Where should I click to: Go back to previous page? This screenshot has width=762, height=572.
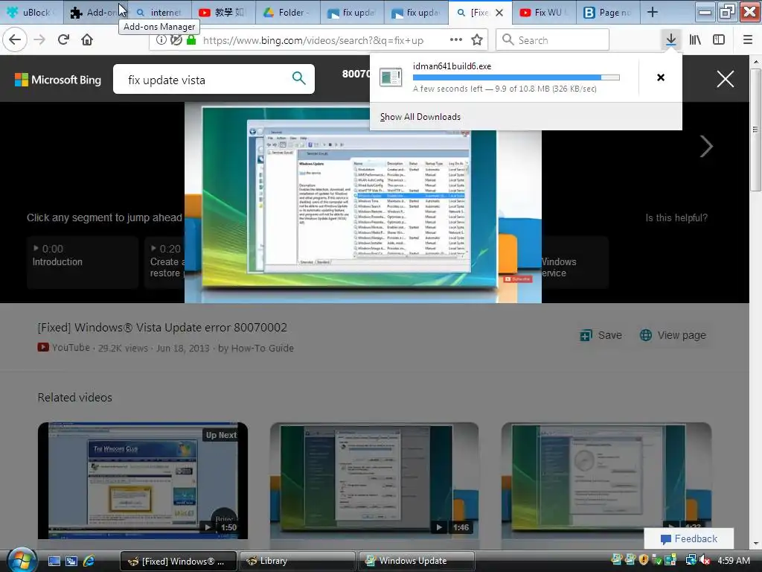[15, 40]
